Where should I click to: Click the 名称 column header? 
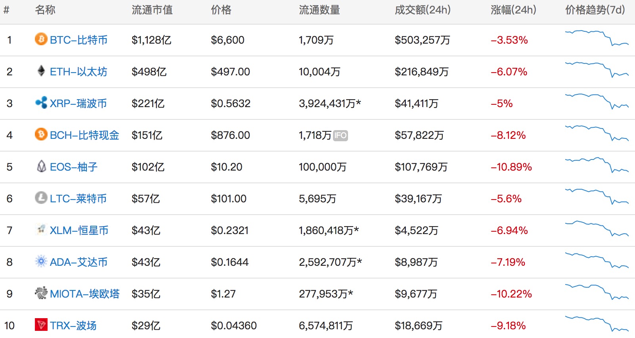[x=45, y=10]
